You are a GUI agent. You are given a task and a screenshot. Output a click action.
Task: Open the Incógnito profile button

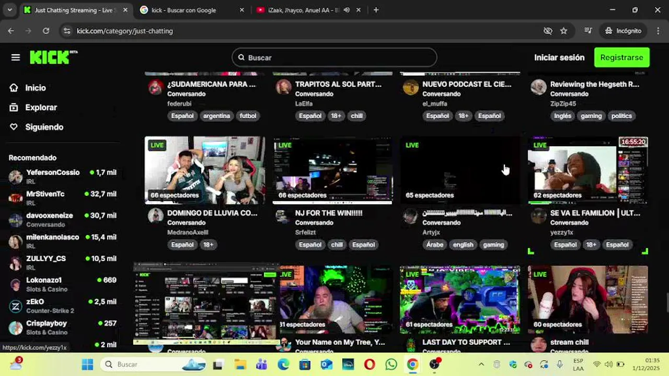(623, 31)
